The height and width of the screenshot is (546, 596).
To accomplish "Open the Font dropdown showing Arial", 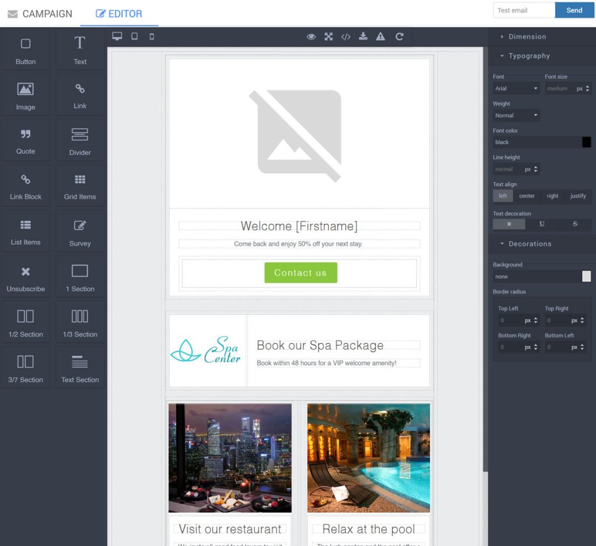I will tap(516, 88).
